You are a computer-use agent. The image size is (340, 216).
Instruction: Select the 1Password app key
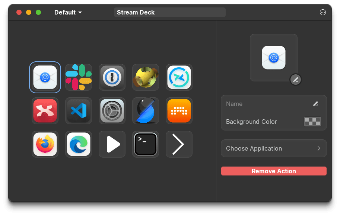pyautogui.click(x=112, y=77)
